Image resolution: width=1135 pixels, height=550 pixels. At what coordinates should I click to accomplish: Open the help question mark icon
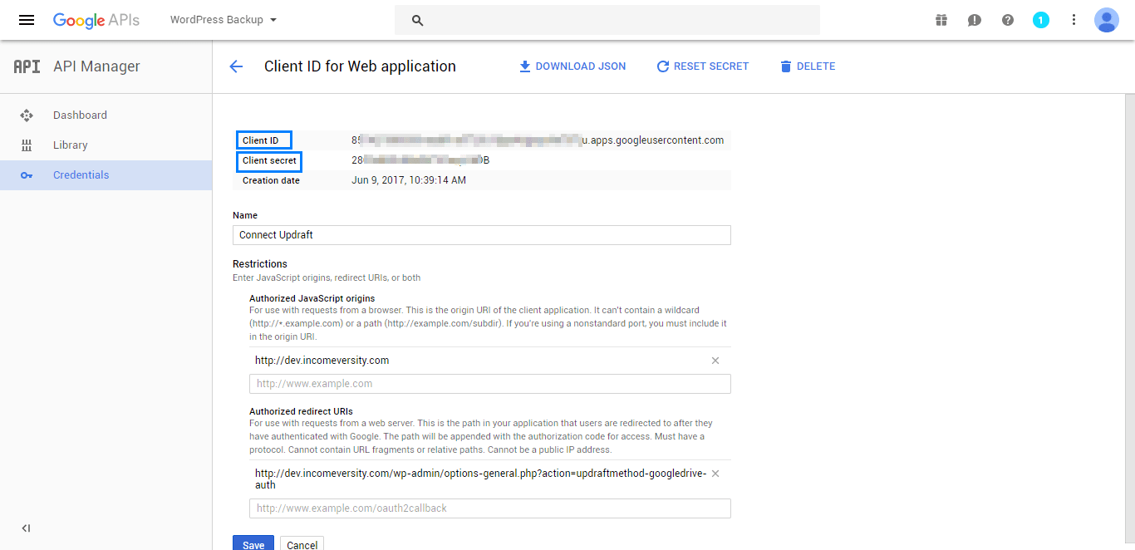coord(1008,20)
